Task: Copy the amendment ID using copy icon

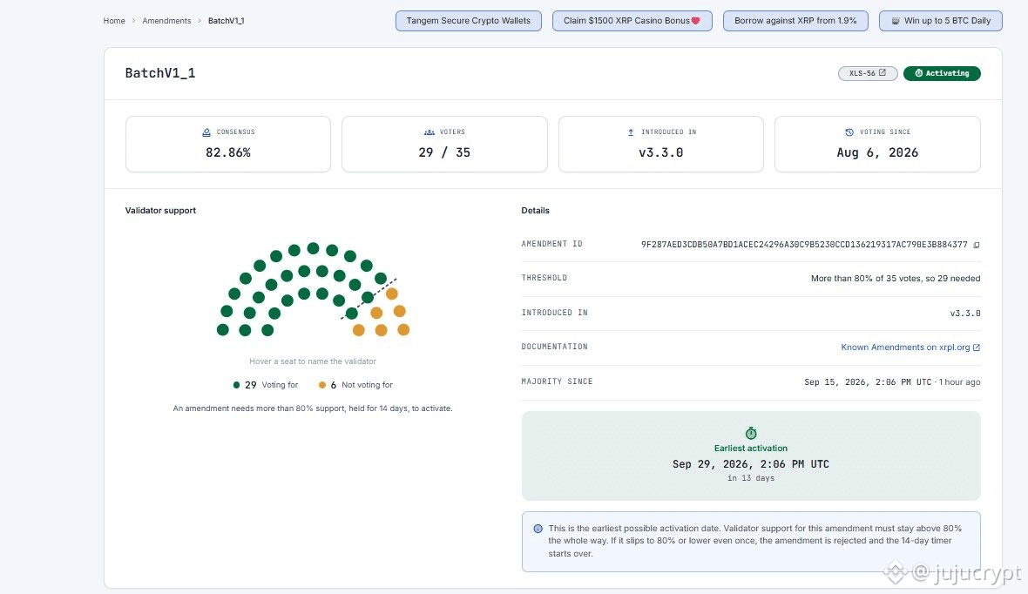Action: point(977,245)
